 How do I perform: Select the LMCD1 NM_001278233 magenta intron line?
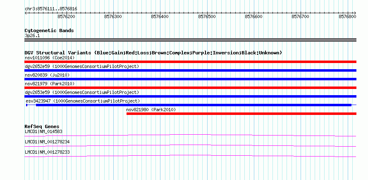[190, 156]
